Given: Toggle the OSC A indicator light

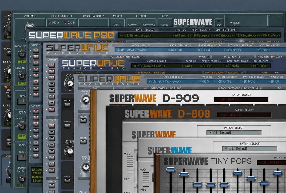Looking at the screenshot, I should [x=49, y=22].
